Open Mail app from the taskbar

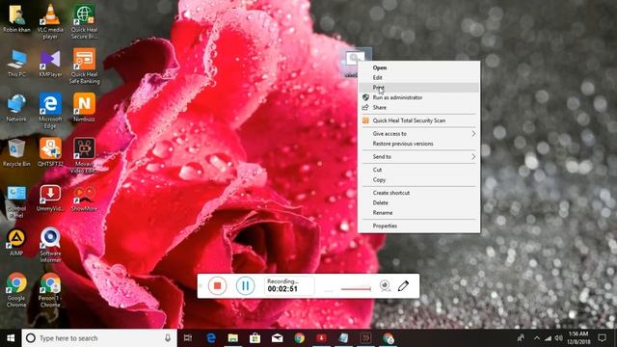(278, 338)
